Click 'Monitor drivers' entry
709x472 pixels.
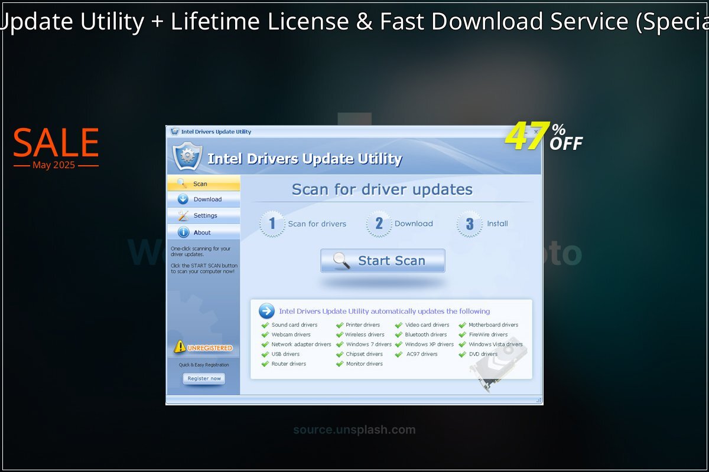pyautogui.click(x=364, y=364)
